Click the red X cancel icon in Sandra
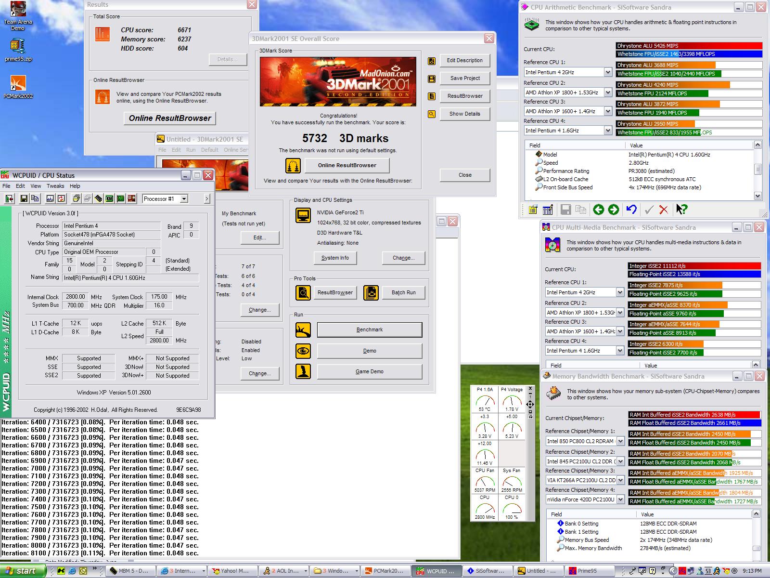The image size is (770, 578). coord(664,209)
